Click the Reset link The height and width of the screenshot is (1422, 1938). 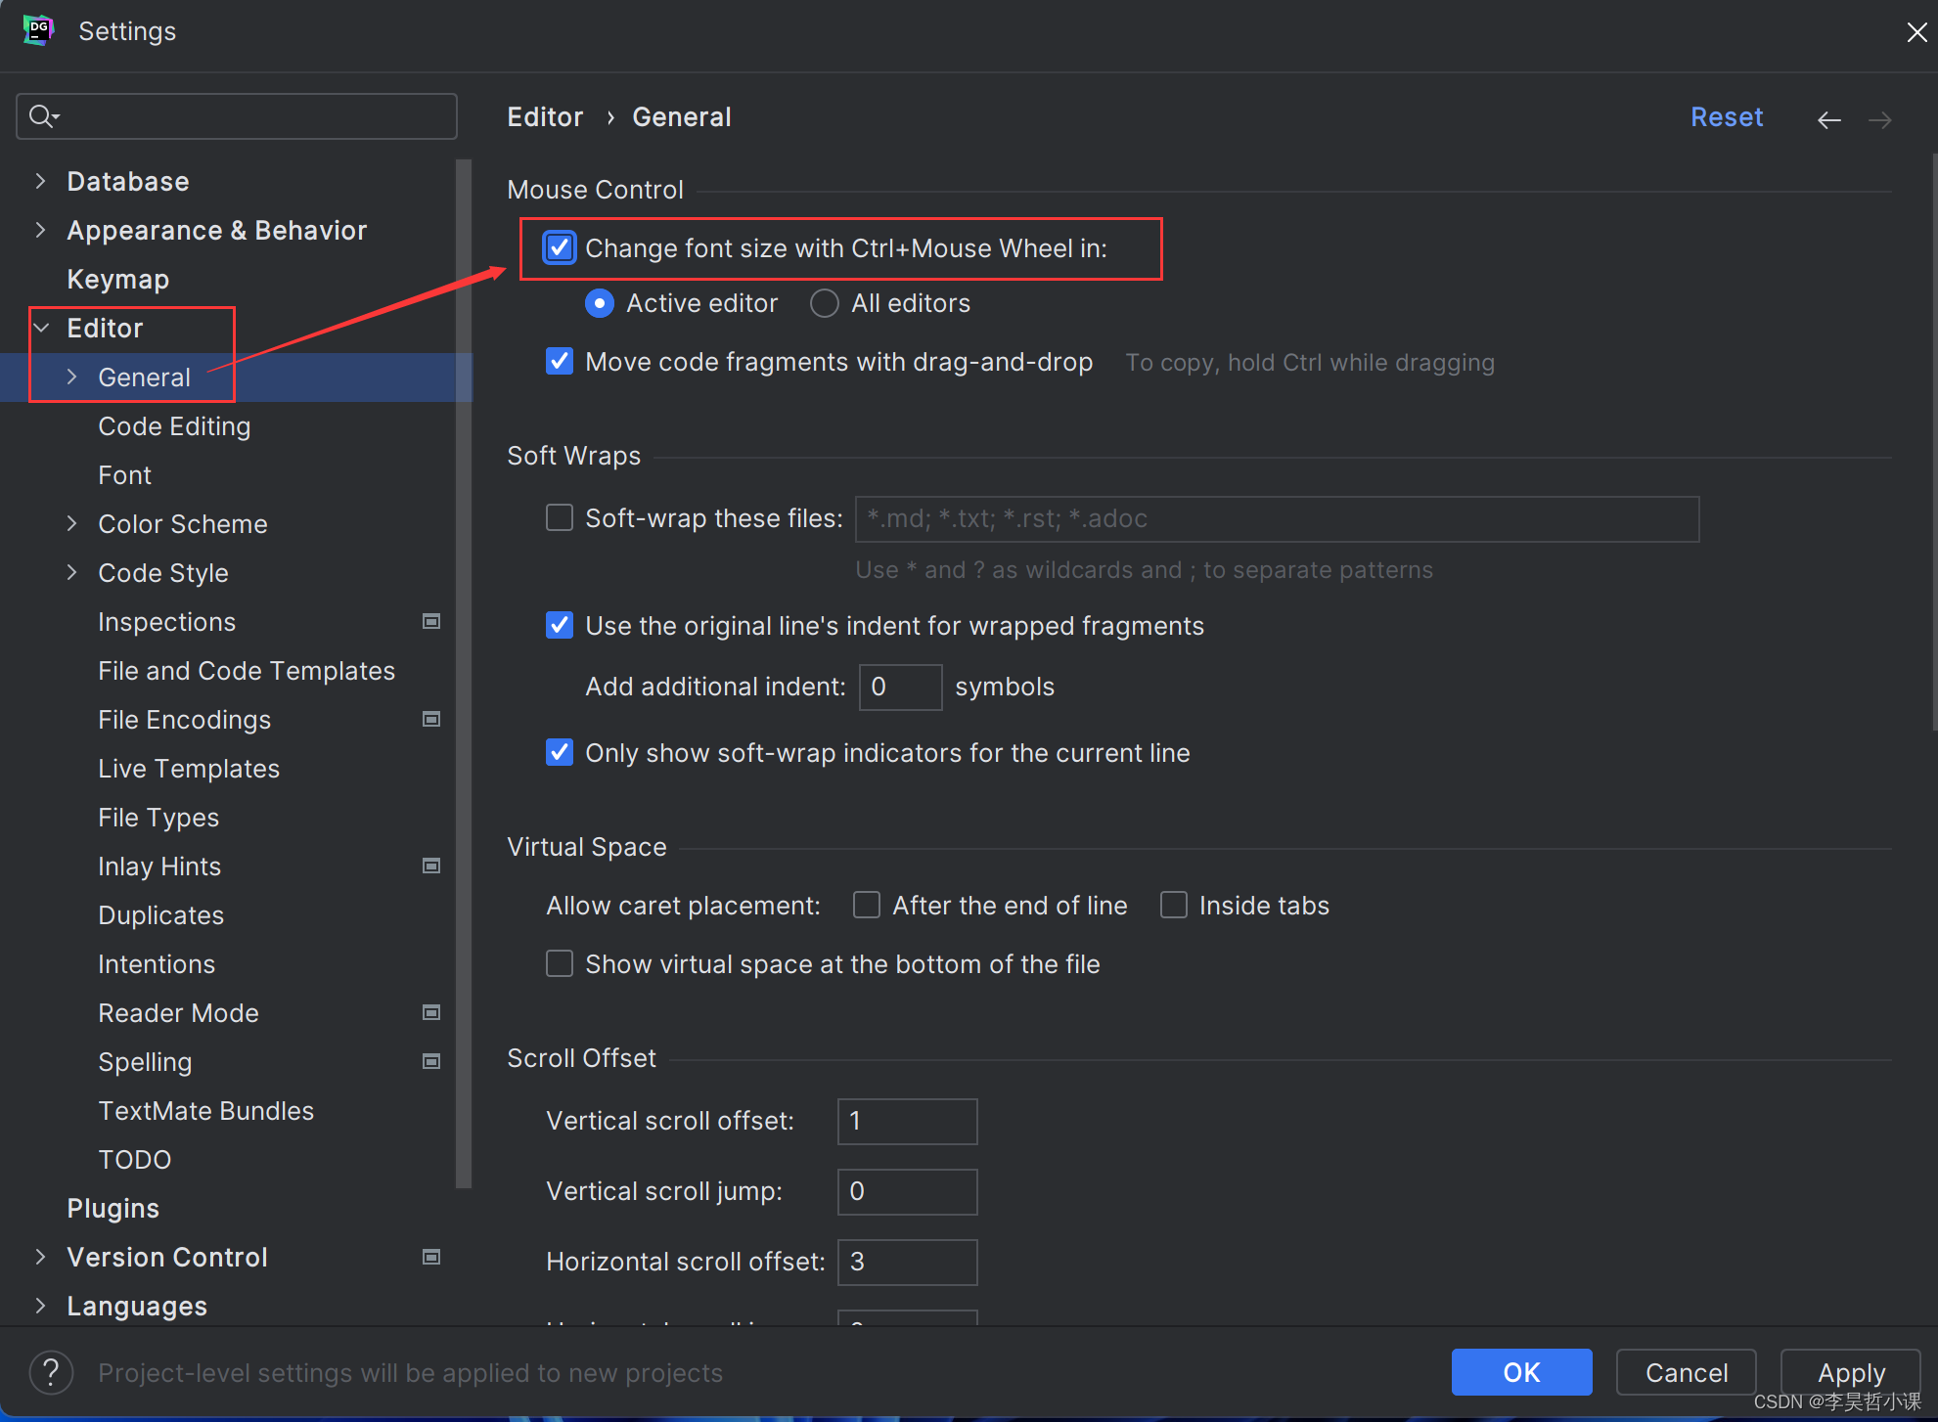click(x=1726, y=117)
